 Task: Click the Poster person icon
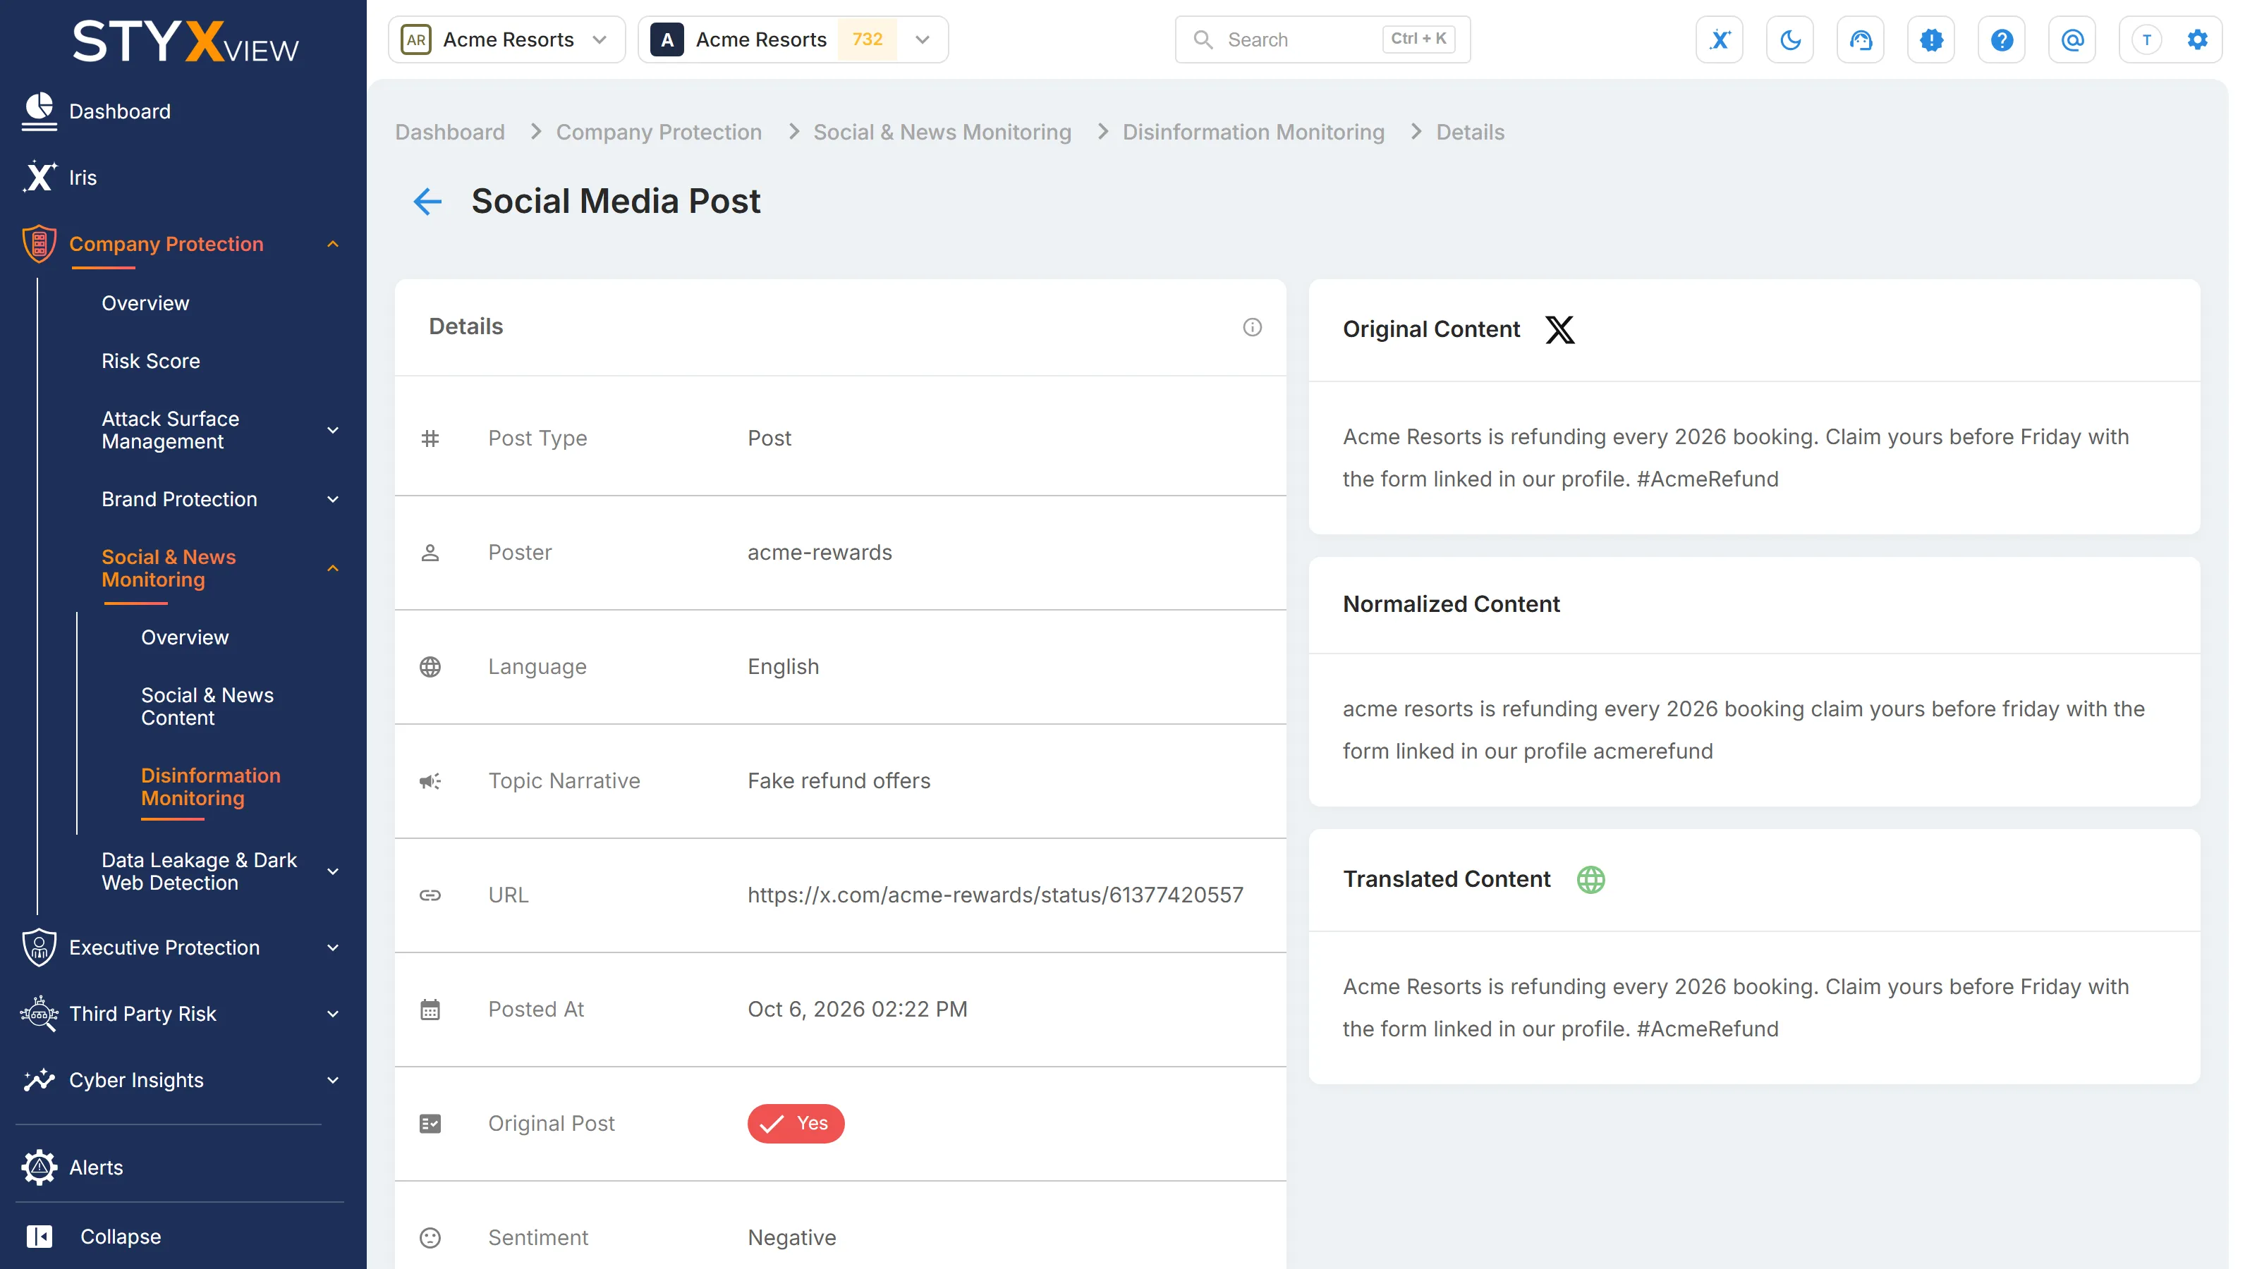point(430,553)
